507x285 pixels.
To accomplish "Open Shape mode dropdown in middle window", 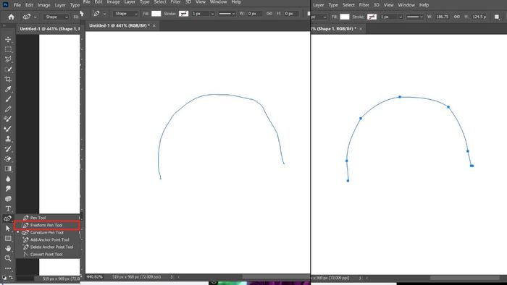I will 125,14.
